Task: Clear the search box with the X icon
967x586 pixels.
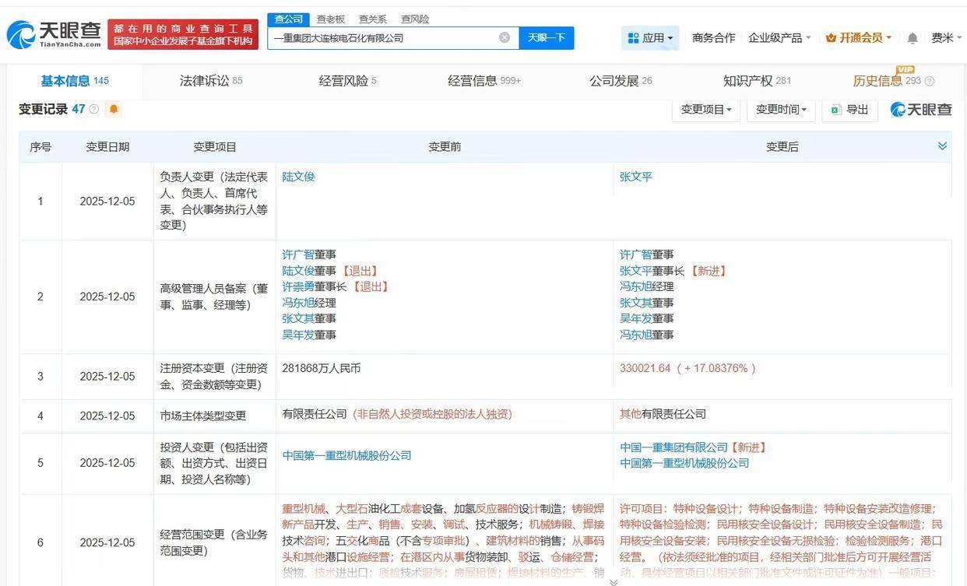Action: point(505,37)
